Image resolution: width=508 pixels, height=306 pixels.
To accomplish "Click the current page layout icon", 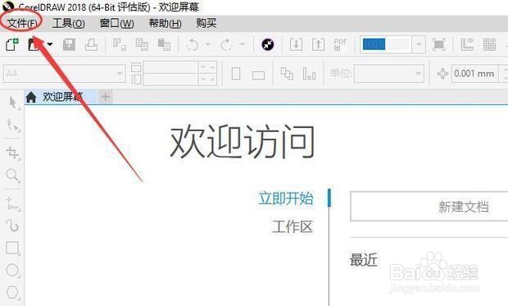I will click(309, 74).
